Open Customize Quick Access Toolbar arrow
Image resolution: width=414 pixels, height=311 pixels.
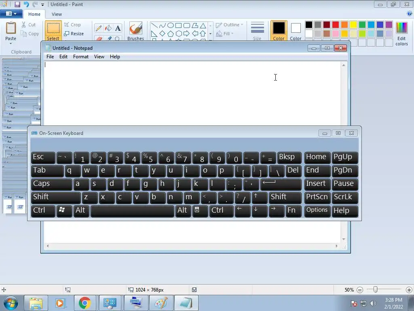pyautogui.click(x=42, y=5)
